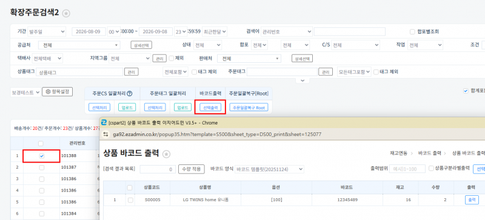Open the 최근한달 range dropdown
The image size is (485, 220).
coord(215,31)
